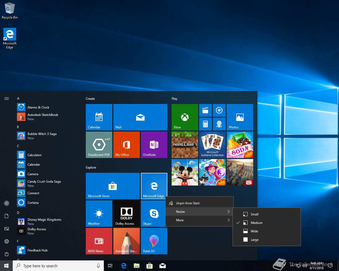Open the MSN News tile
The height and width of the screenshot is (271, 339).
[99, 241]
